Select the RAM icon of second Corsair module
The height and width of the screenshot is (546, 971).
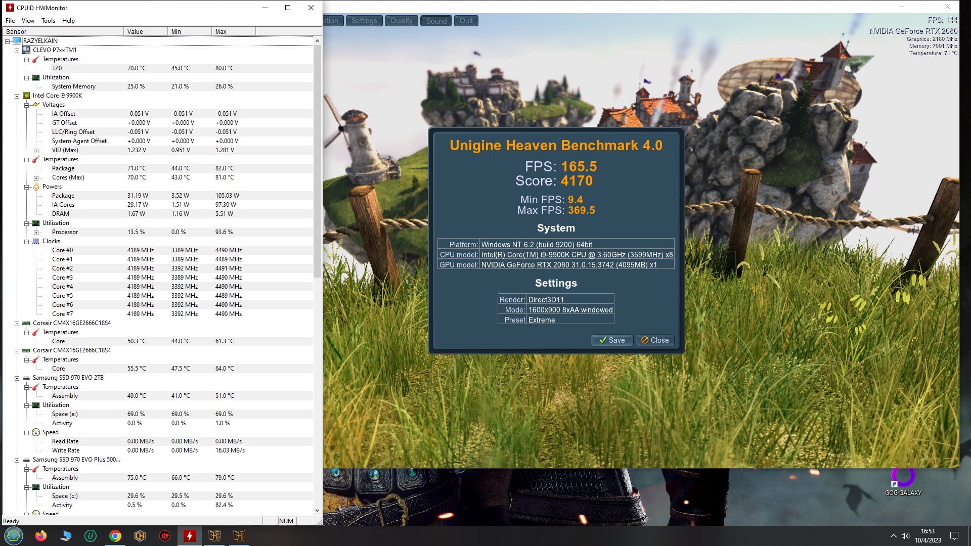26,350
